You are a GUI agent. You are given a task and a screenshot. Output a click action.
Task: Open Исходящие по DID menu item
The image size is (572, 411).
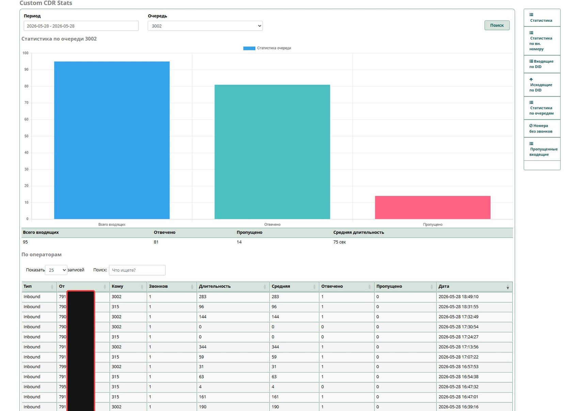coord(542,85)
